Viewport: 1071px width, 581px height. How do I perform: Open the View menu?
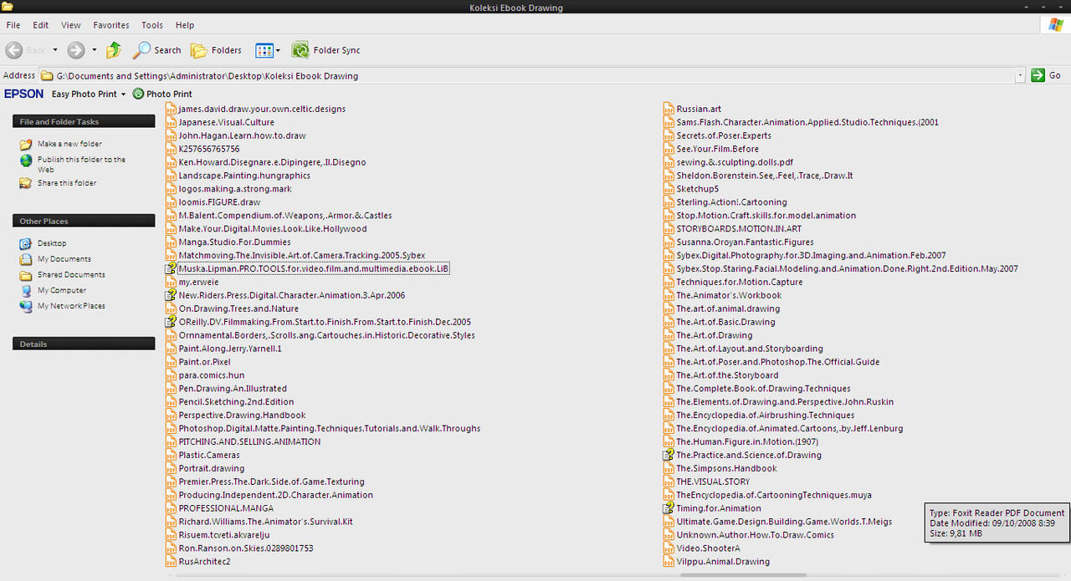pyautogui.click(x=71, y=25)
